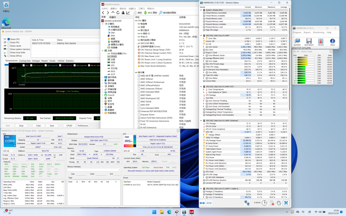
Task: Click the reset clock icon in HWiNFO sensors
Action: click(265, 203)
